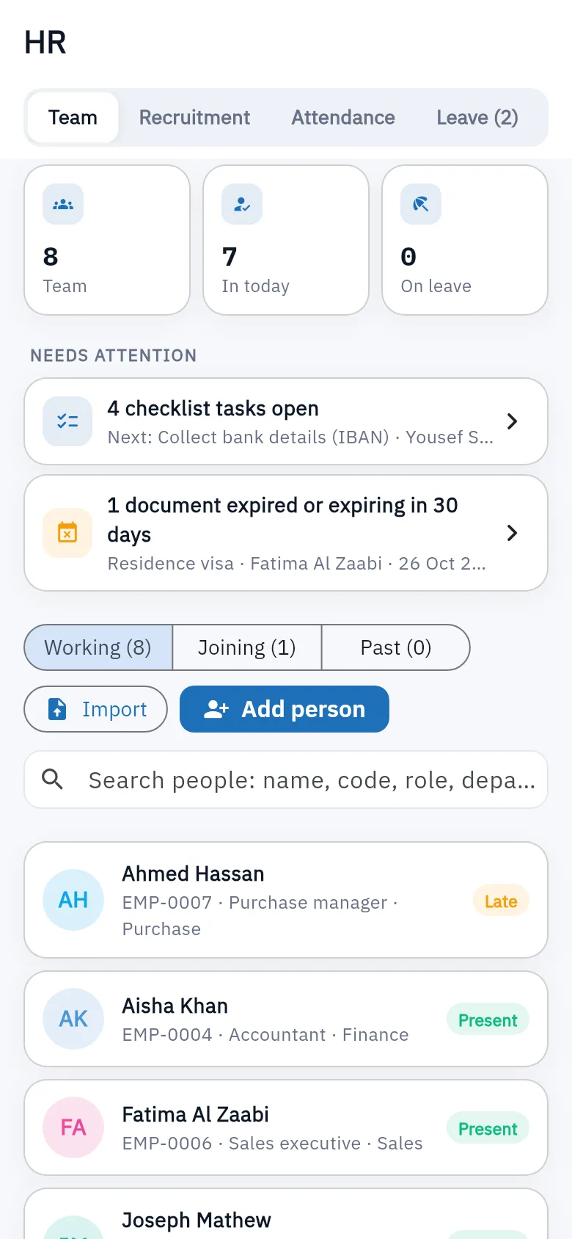572x1239 pixels.
Task: Open the 8 Team summary card
Action: tap(107, 240)
